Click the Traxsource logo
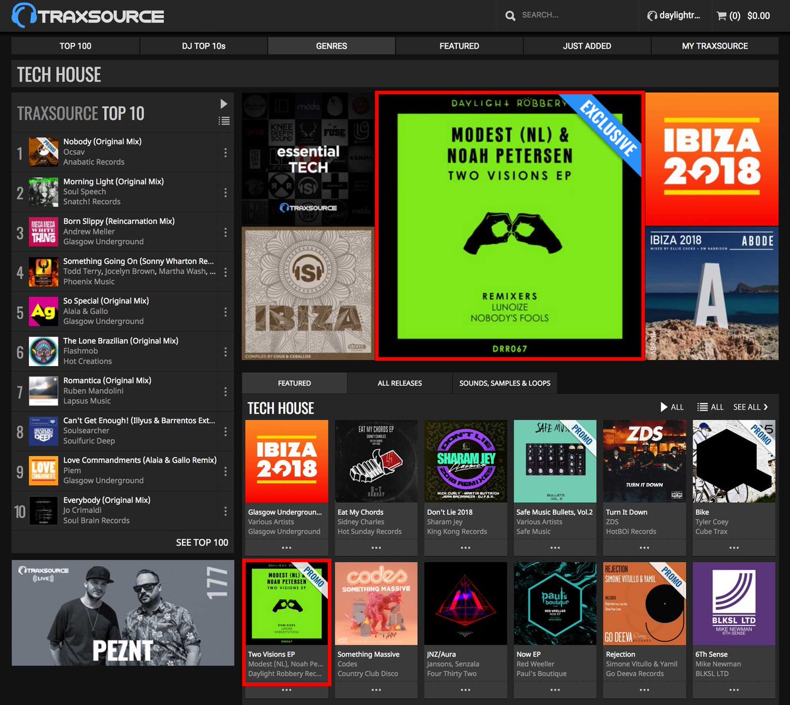Viewport: 790px width, 705px height. [x=86, y=15]
